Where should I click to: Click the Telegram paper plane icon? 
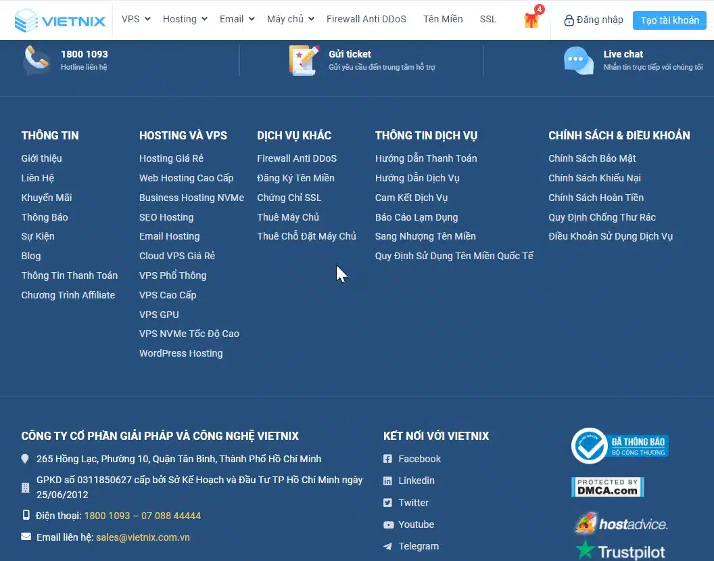pos(387,546)
